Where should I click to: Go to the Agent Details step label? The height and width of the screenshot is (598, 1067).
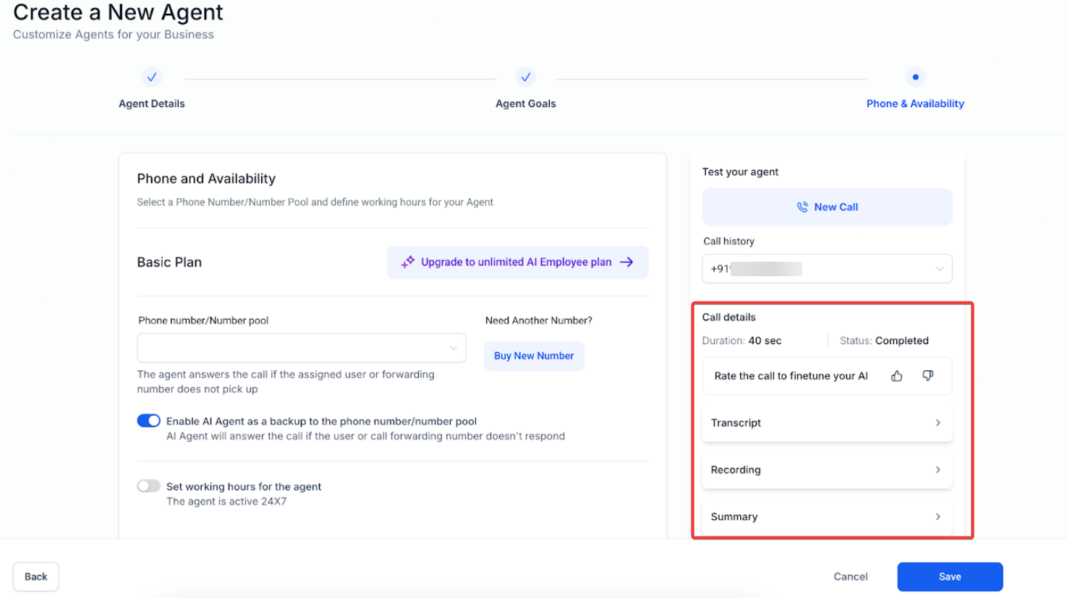[152, 104]
